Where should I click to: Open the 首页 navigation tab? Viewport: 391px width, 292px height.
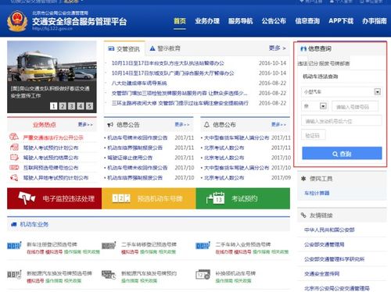point(180,21)
